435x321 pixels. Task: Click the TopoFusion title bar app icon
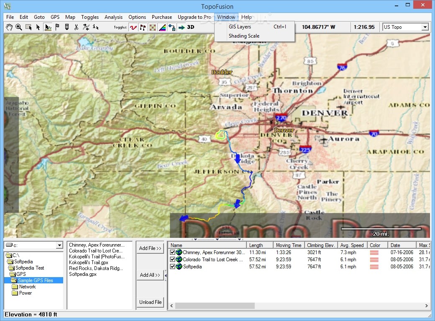[x=8, y=6]
